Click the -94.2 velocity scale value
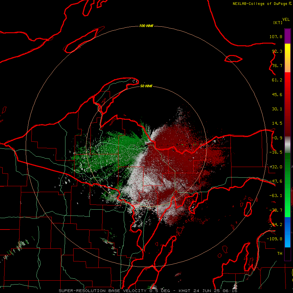The height and width of the screenshot is (293, 293). point(276,225)
